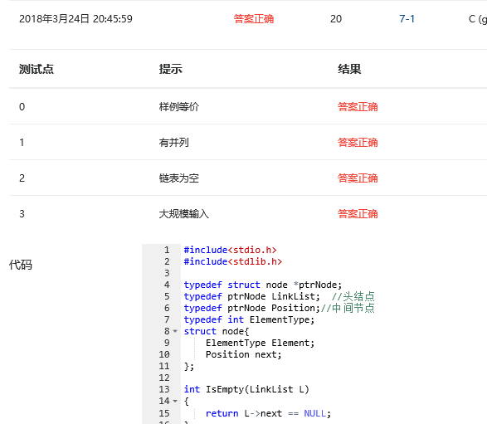Click the 有并列 hint cell
The image size is (487, 424).
(x=174, y=143)
